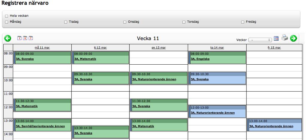The width and height of the screenshot is (306, 140).
Task: Check the Hela veckan checkbox
Action: click(7, 16)
